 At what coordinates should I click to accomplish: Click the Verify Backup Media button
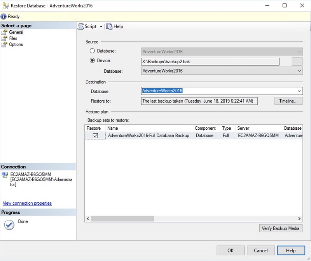click(281, 228)
